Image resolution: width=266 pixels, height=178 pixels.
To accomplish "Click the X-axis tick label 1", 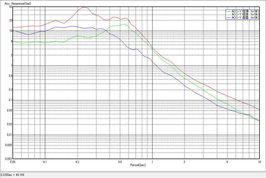I will click(x=152, y=162).
